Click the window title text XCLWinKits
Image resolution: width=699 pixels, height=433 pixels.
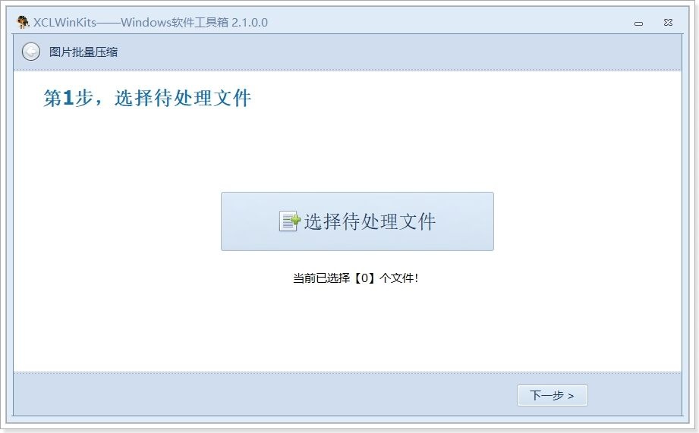pyautogui.click(x=65, y=22)
